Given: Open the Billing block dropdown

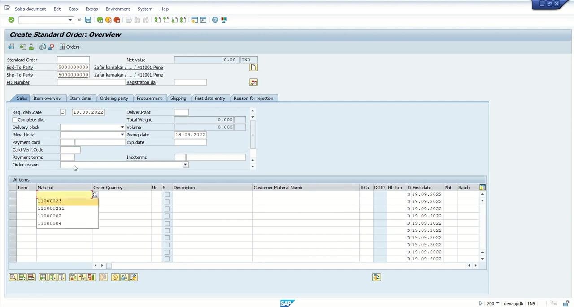Looking at the screenshot, I should coord(122,135).
